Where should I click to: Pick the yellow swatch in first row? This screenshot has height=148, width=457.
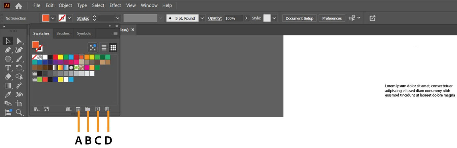click(x=61, y=57)
